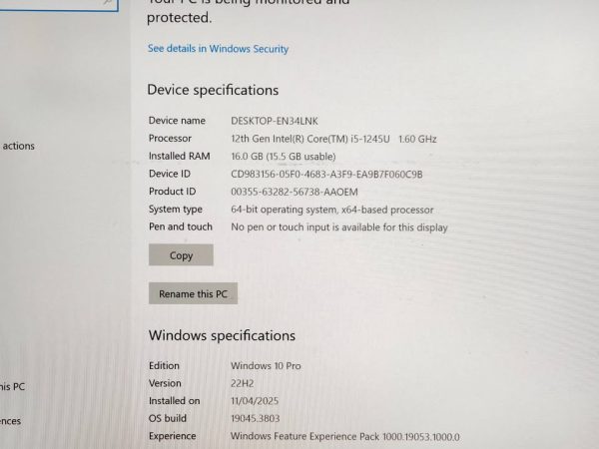599x449 pixels.
Task: Focus the settings search box at top left
Action: click(59, 5)
